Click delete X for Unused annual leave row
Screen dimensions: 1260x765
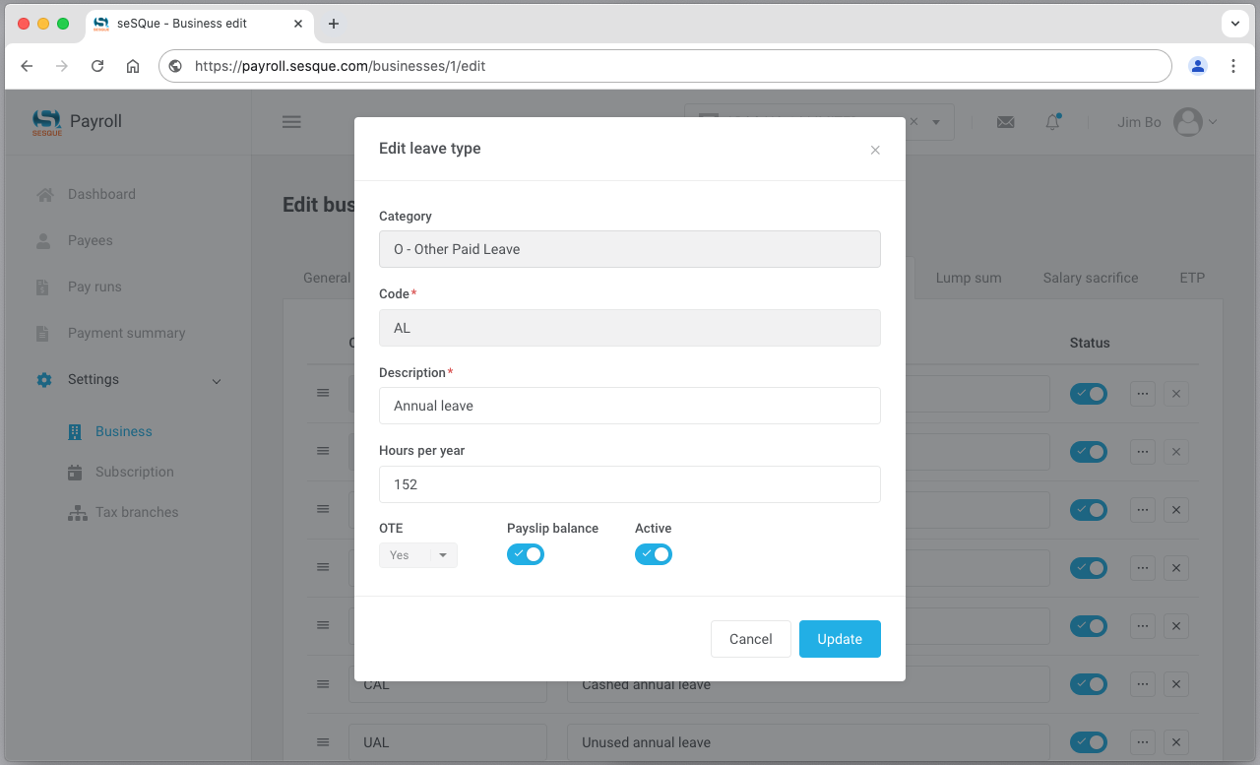pos(1175,742)
